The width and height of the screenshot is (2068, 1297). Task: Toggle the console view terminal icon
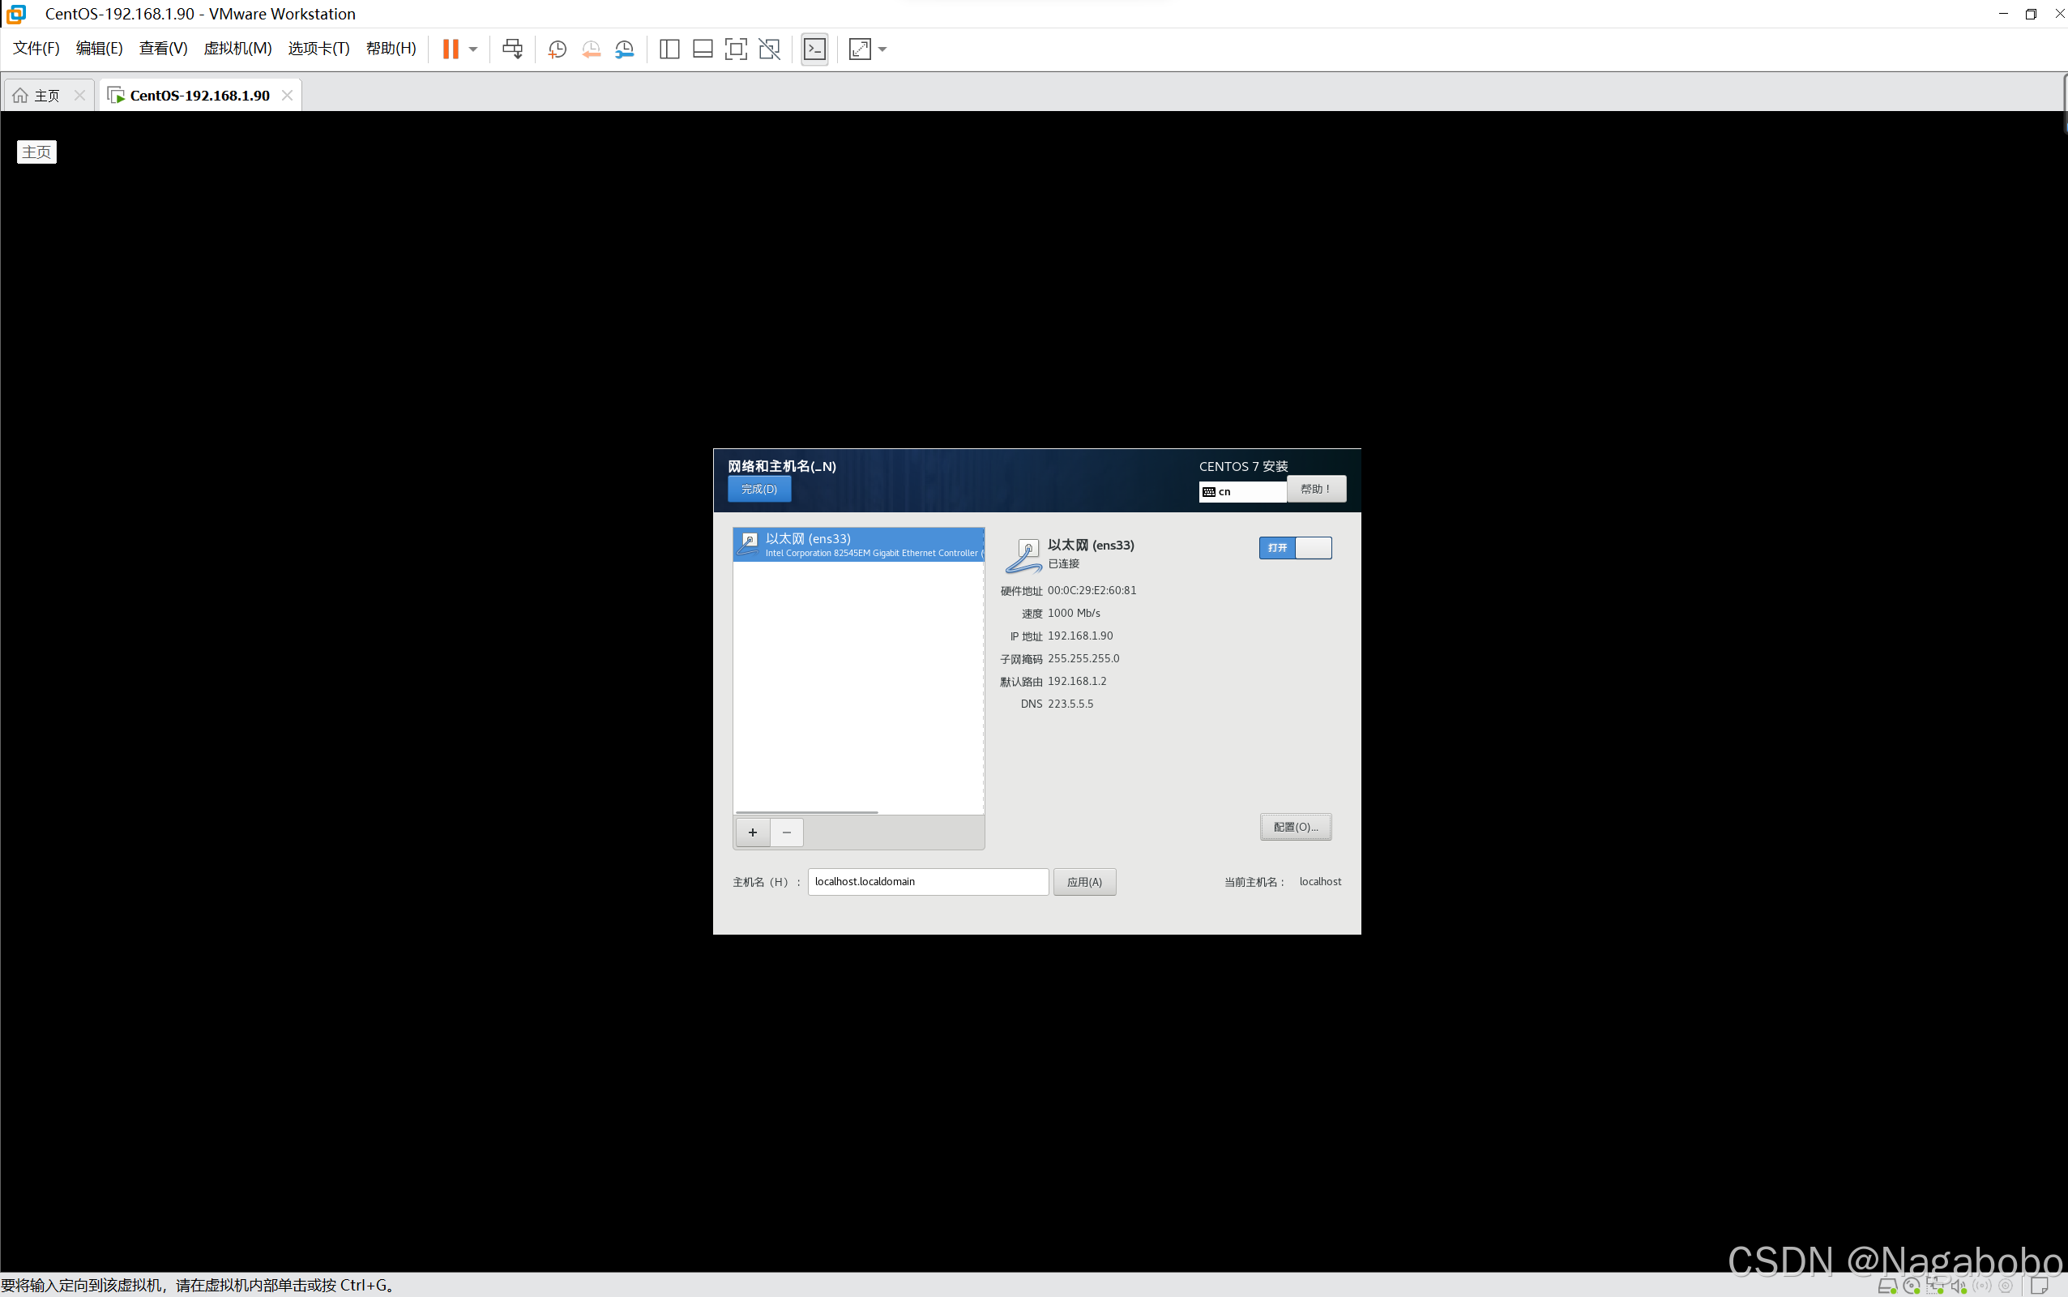pyautogui.click(x=814, y=49)
